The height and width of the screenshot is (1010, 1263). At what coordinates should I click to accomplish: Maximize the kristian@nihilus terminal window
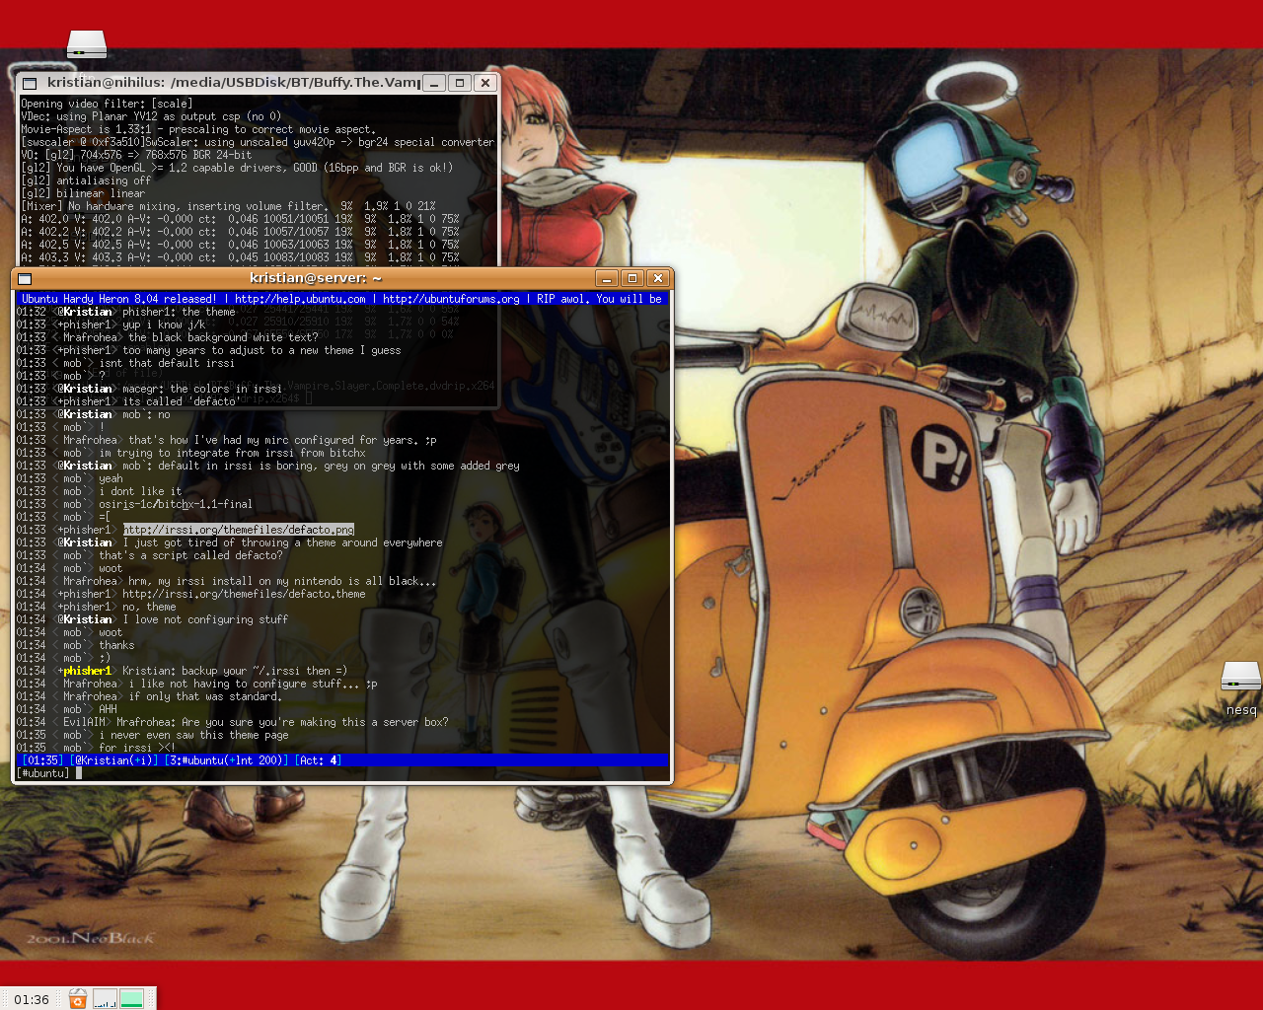pyautogui.click(x=460, y=83)
